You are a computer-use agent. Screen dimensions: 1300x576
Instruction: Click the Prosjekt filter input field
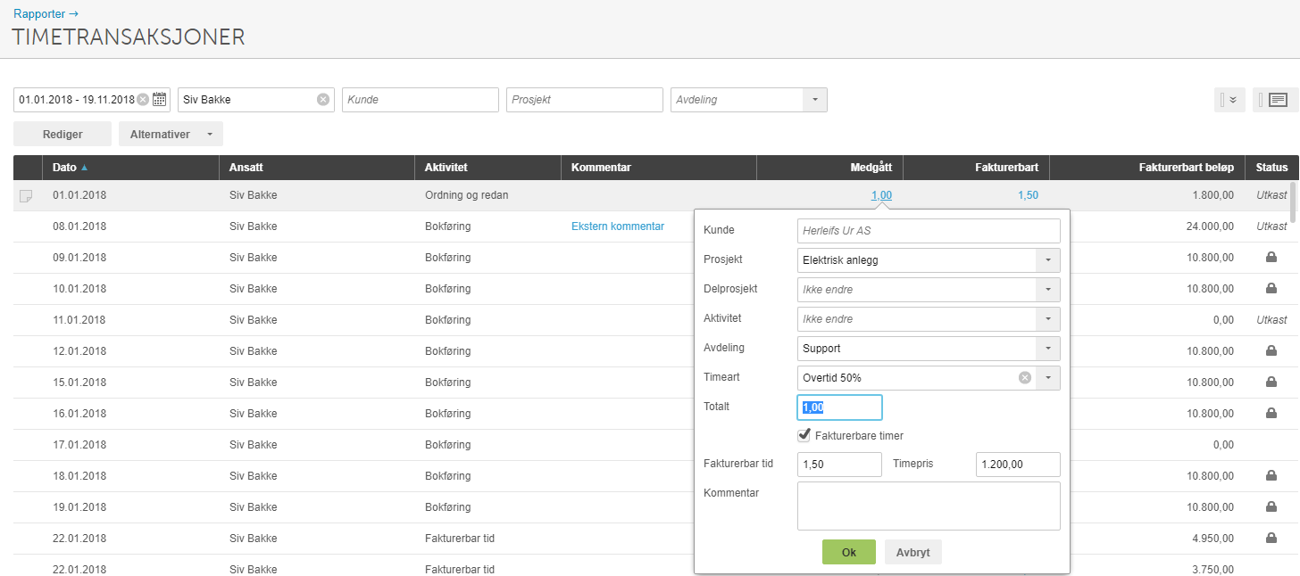pyautogui.click(x=585, y=100)
